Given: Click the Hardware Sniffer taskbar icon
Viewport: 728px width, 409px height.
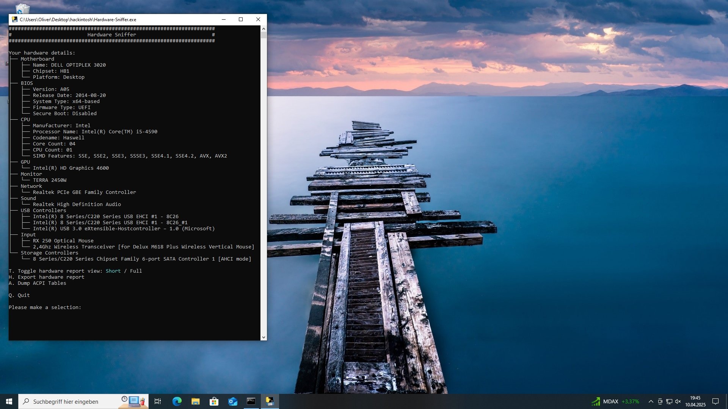Looking at the screenshot, I should pos(270,401).
